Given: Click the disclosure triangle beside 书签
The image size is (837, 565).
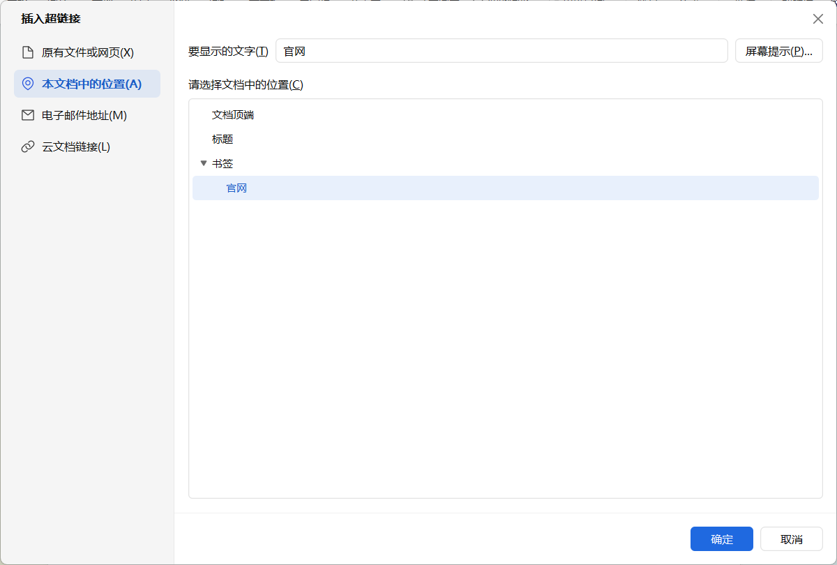Looking at the screenshot, I should 204,163.
